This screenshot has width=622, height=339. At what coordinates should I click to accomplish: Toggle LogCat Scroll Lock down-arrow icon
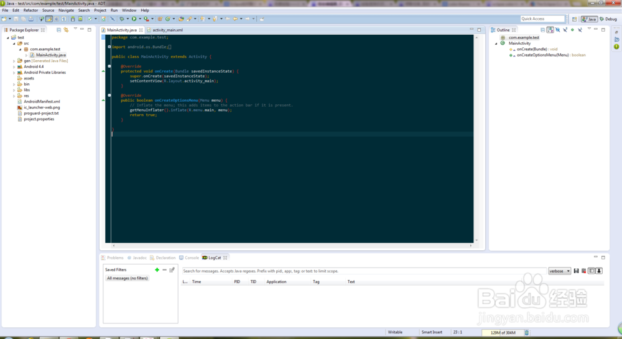click(x=599, y=271)
